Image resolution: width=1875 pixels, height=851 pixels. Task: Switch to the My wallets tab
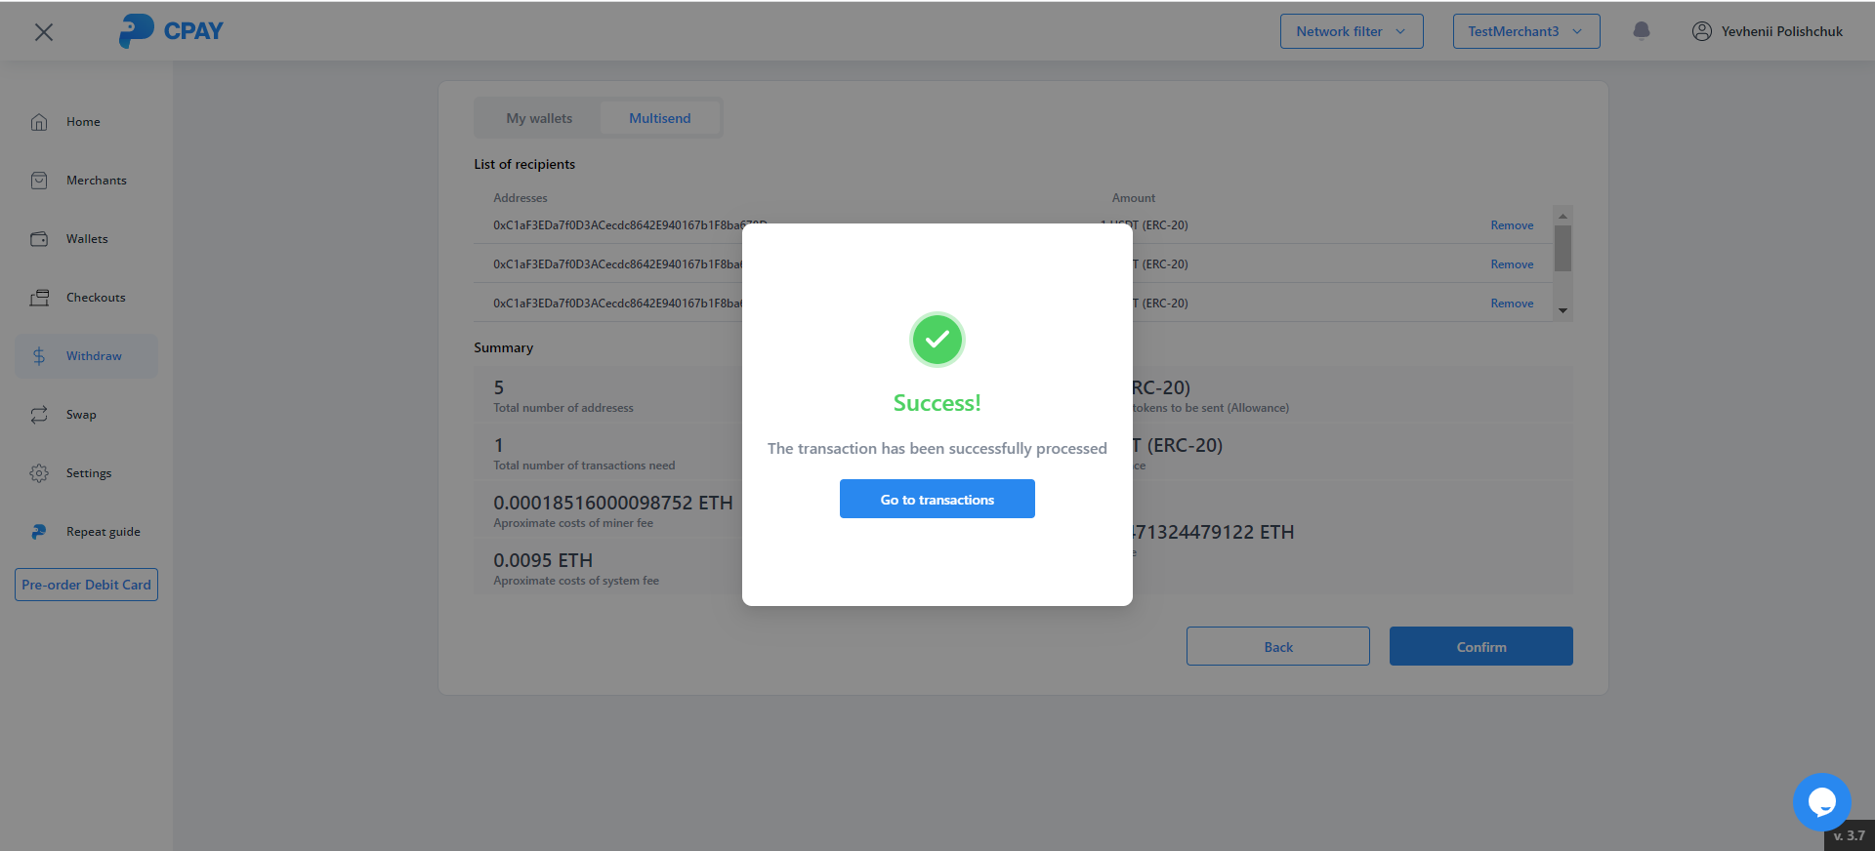[539, 118]
